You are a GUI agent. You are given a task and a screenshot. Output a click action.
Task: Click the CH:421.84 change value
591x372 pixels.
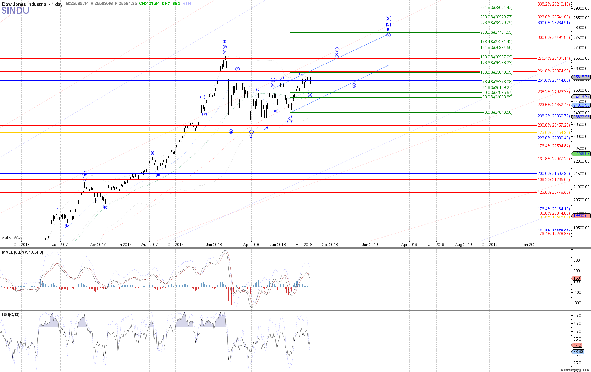coord(149,3)
